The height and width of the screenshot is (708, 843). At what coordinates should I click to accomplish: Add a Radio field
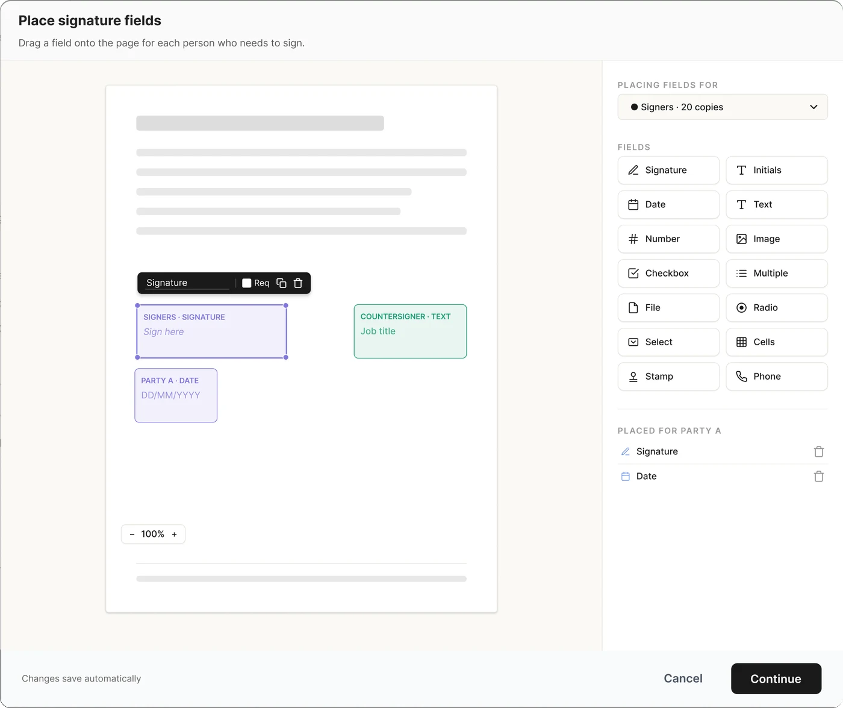coord(777,308)
